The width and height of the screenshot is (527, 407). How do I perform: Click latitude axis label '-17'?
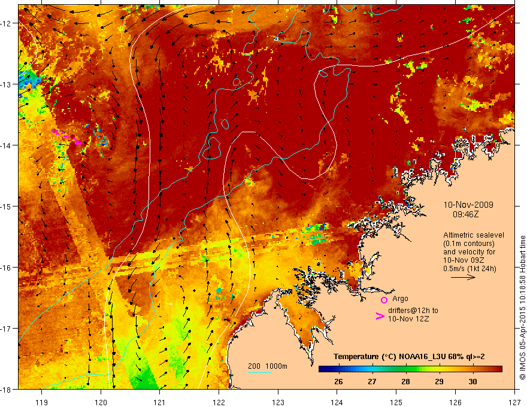click(x=6, y=329)
